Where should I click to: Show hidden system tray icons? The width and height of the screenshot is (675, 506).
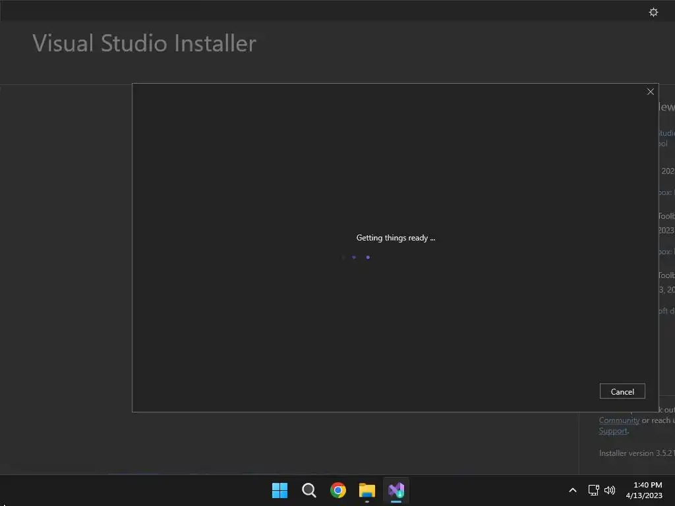[x=573, y=490]
